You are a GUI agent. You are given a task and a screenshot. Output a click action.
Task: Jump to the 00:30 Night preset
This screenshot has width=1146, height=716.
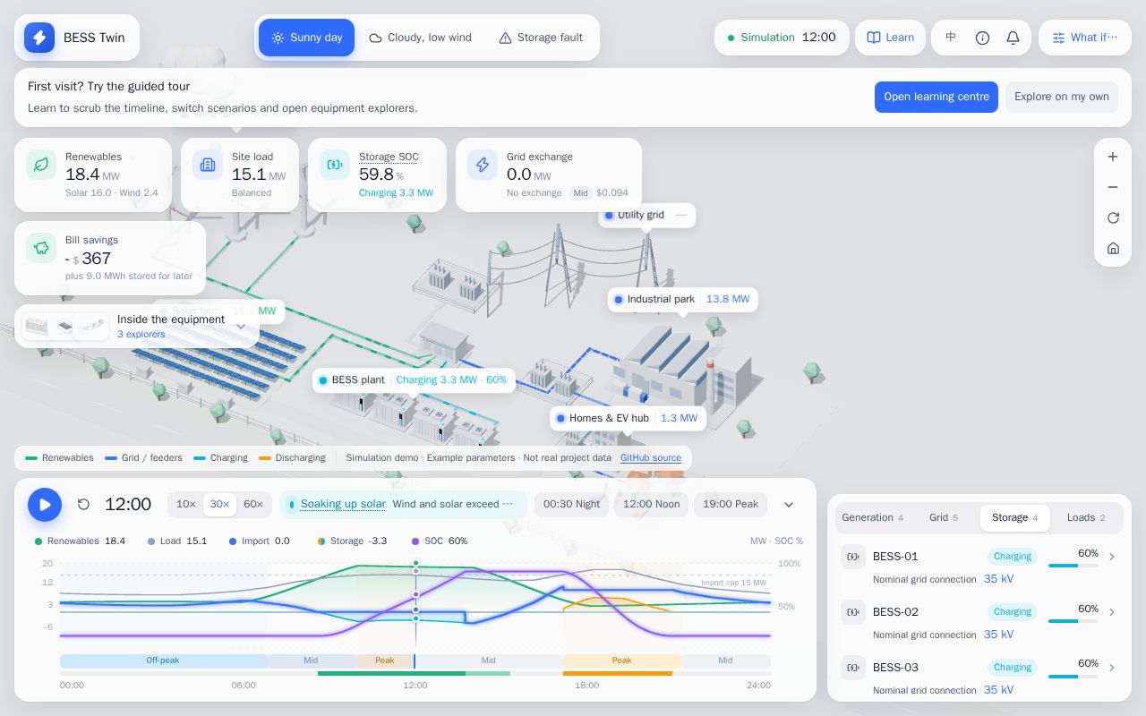tap(571, 505)
